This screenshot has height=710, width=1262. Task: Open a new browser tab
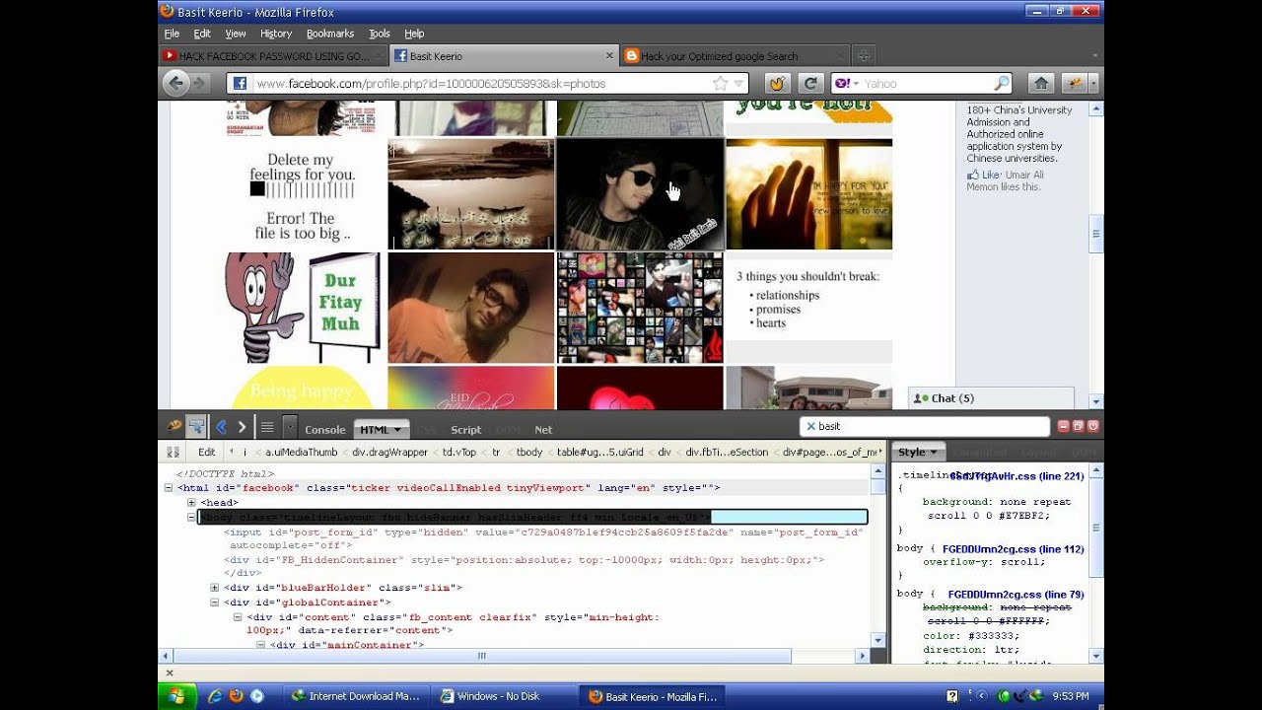tap(863, 56)
